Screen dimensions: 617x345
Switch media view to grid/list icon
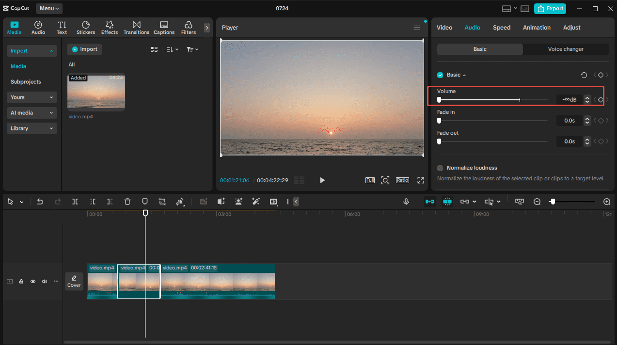[x=154, y=49]
